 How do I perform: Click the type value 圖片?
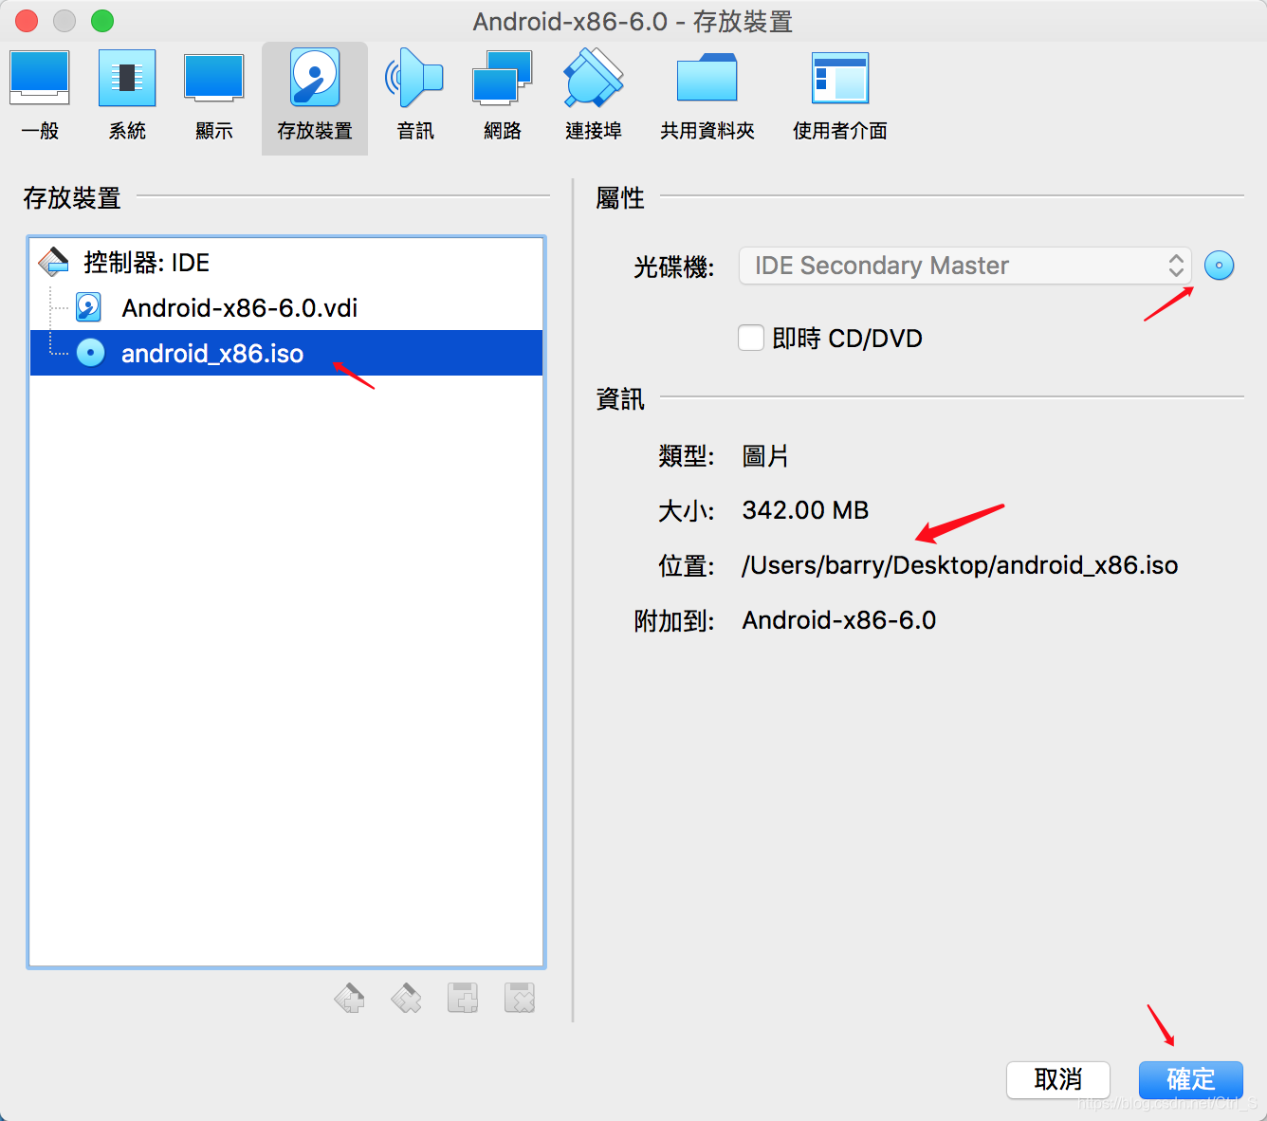pyautogui.click(x=765, y=456)
